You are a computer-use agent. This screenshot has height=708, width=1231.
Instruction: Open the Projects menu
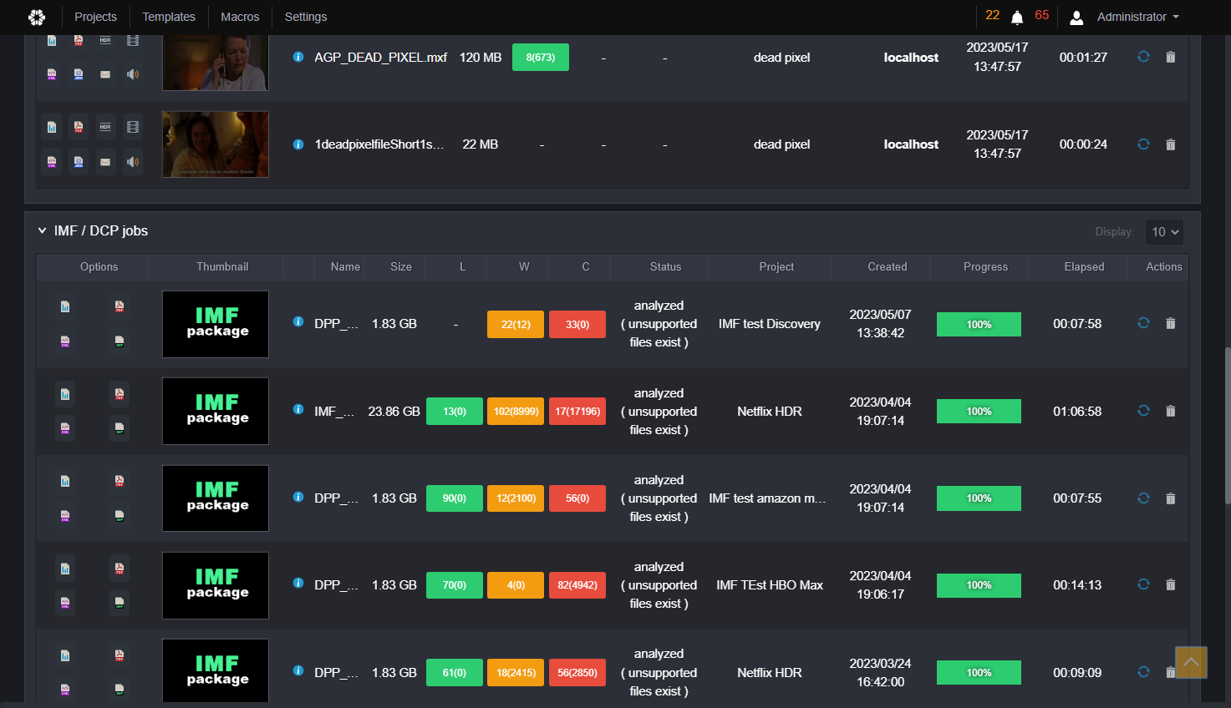coord(95,17)
